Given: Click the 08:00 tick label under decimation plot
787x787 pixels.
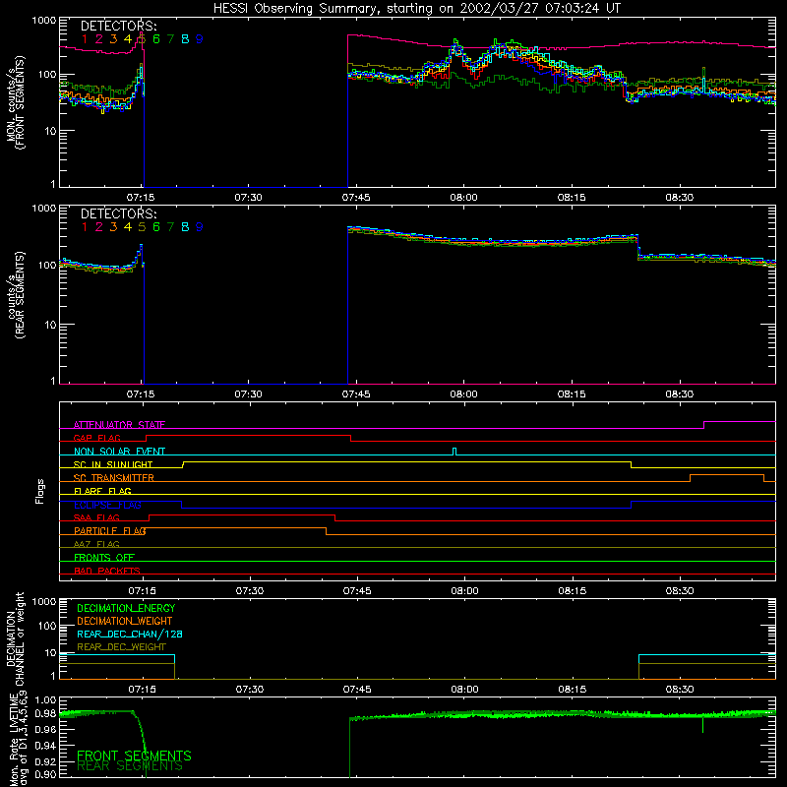Looking at the screenshot, I should coord(464,690).
